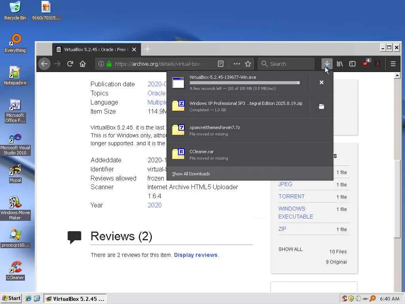Click page scrollbar up arrow
Screen dimensions: 405x304
(x=397, y=75)
